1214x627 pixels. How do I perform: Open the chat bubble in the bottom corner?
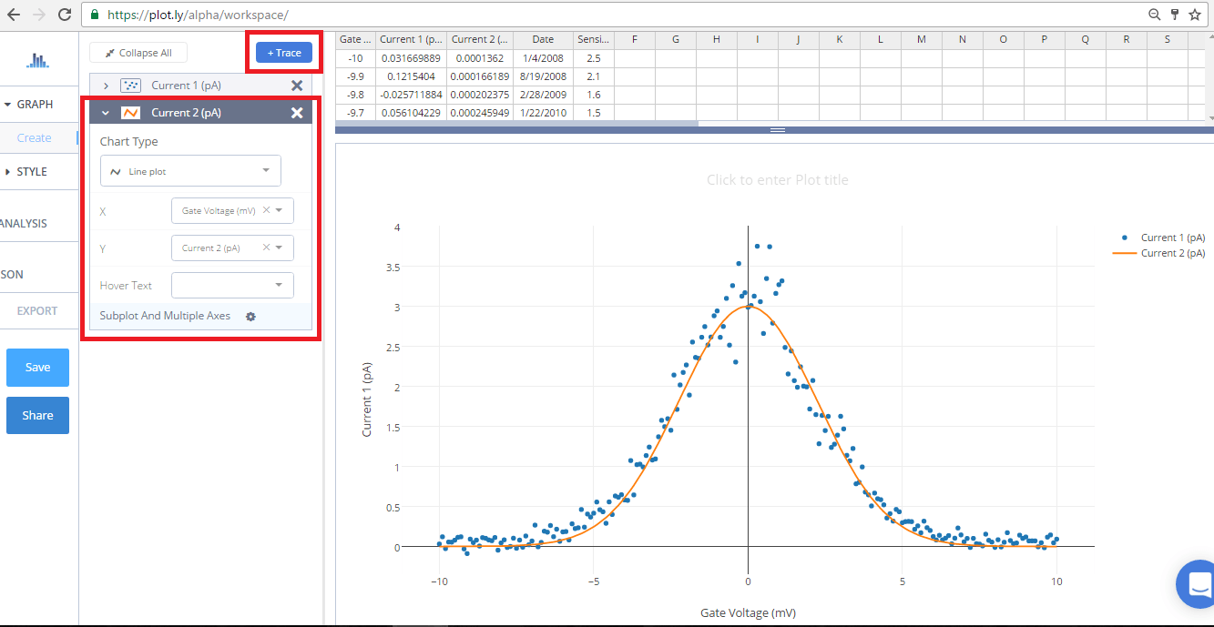click(1198, 584)
